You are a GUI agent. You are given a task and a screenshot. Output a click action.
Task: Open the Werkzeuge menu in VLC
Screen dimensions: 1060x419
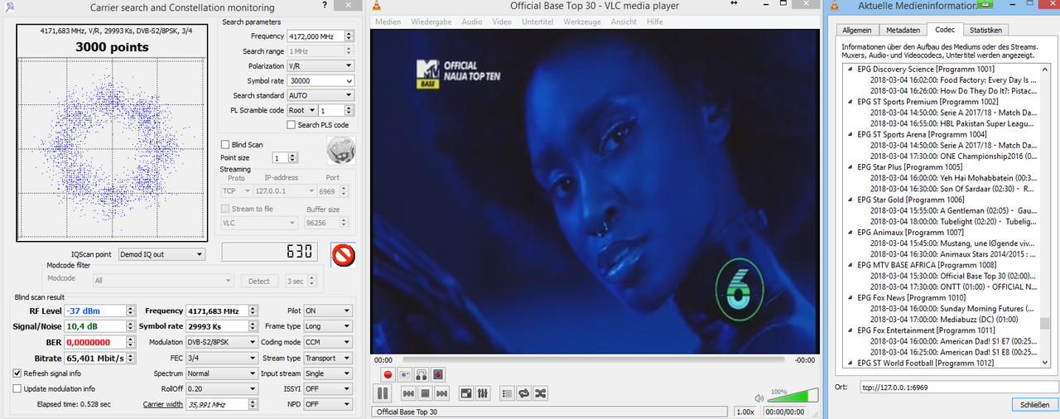[582, 22]
